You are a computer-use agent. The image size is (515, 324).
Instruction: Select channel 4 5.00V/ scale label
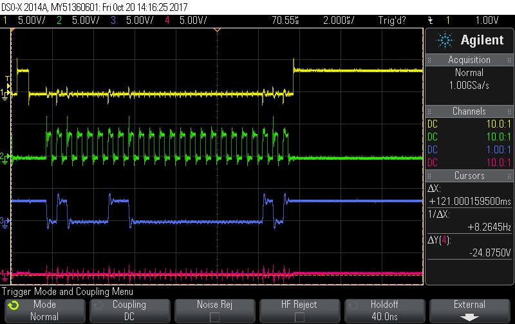[x=193, y=21]
